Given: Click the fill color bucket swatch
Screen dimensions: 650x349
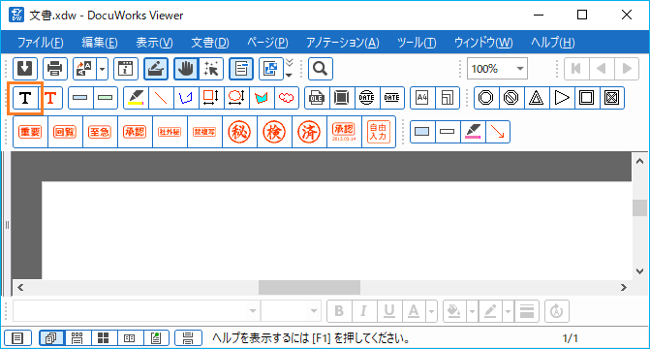Looking at the screenshot, I should pos(454,311).
